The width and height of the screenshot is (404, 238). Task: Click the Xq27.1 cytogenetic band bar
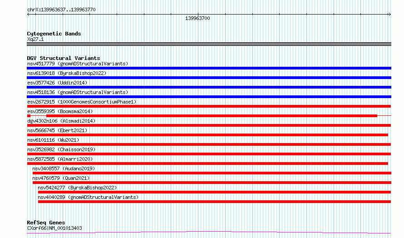(209, 44)
